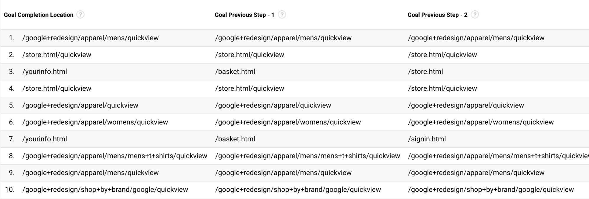Select the Goal Previous Step - 2 header
This screenshot has width=589, height=199.
437,15
